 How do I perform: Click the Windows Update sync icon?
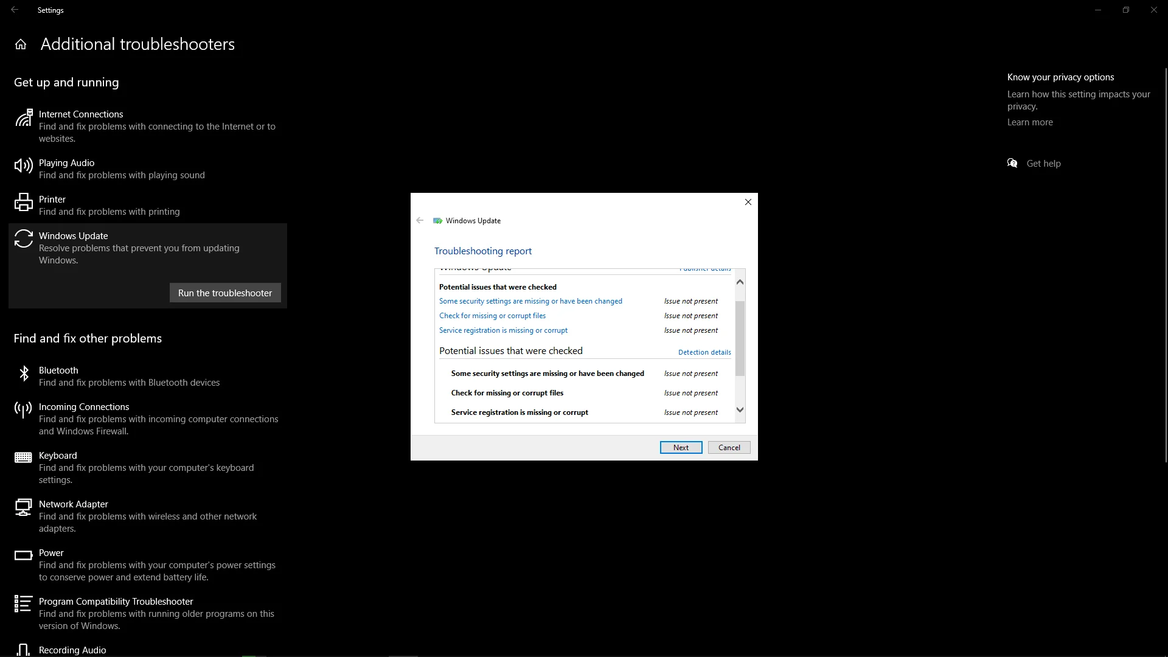[24, 238]
